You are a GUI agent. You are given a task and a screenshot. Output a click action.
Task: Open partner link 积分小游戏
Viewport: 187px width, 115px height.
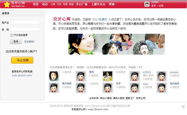106,98
